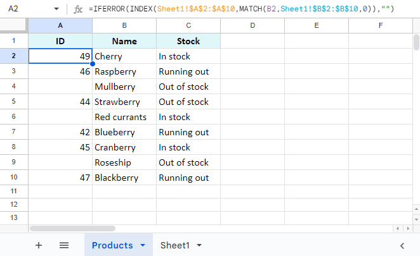Open Products tab options arrow
The image size is (420, 256).
143,245
